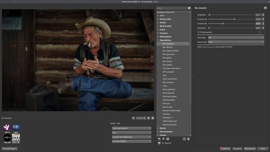Click the refresh filters icon beside Internet

(159, 143)
